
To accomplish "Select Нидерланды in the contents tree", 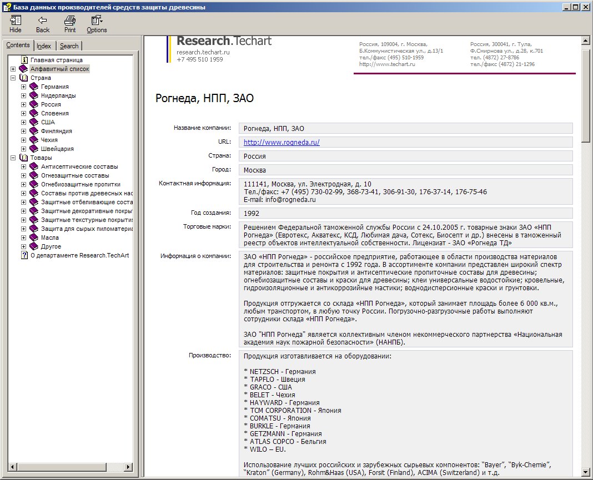I will coord(58,95).
